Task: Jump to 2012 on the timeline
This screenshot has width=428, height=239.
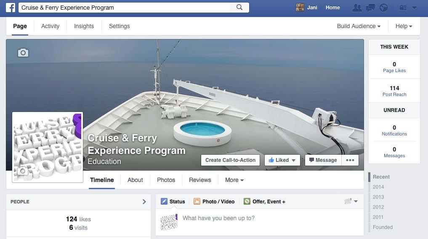Action: pyautogui.click(x=378, y=207)
